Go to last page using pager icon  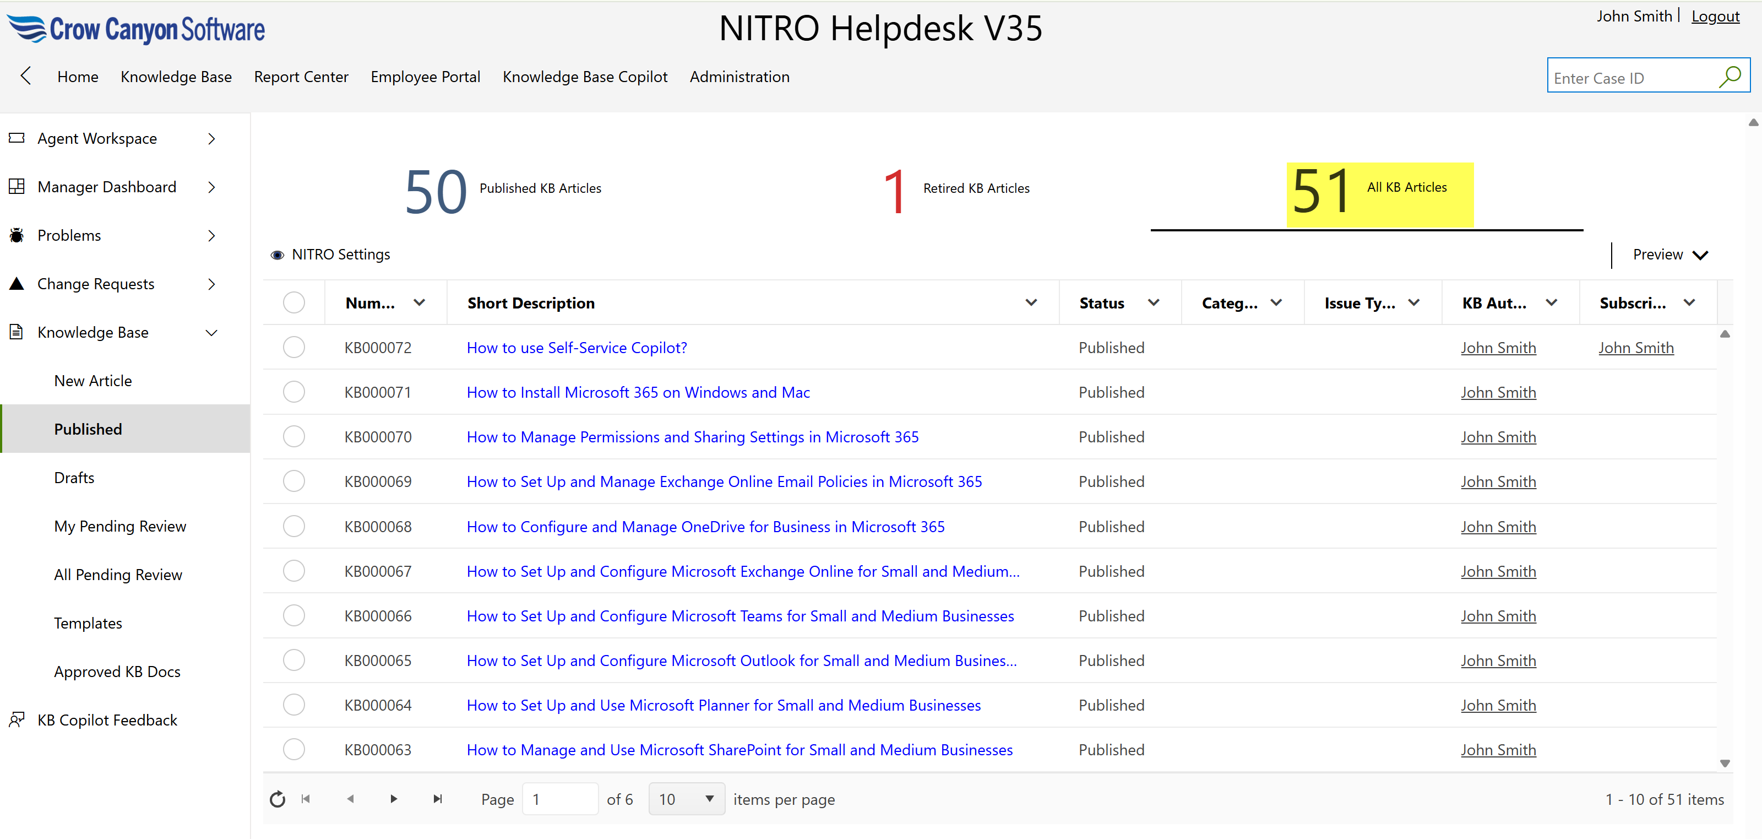[438, 799]
